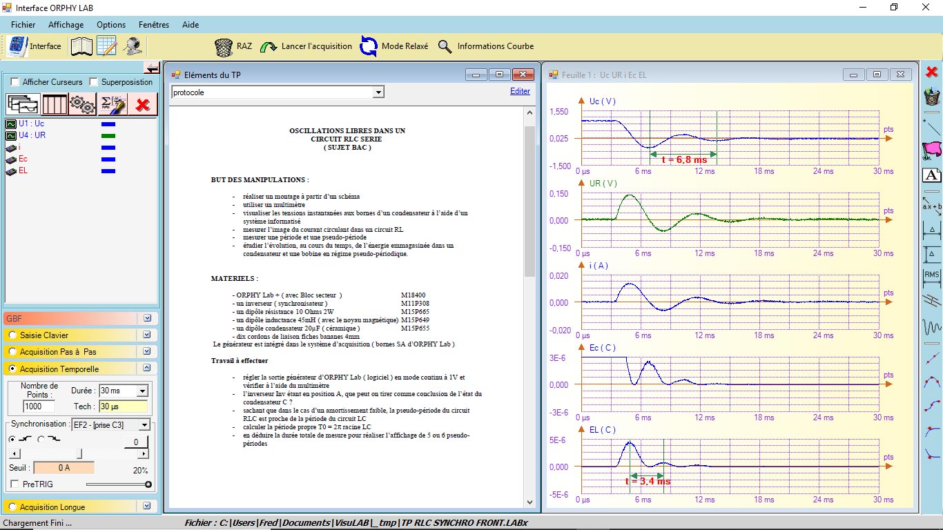Click the webcam icon in the toolbar

pyautogui.click(x=133, y=46)
